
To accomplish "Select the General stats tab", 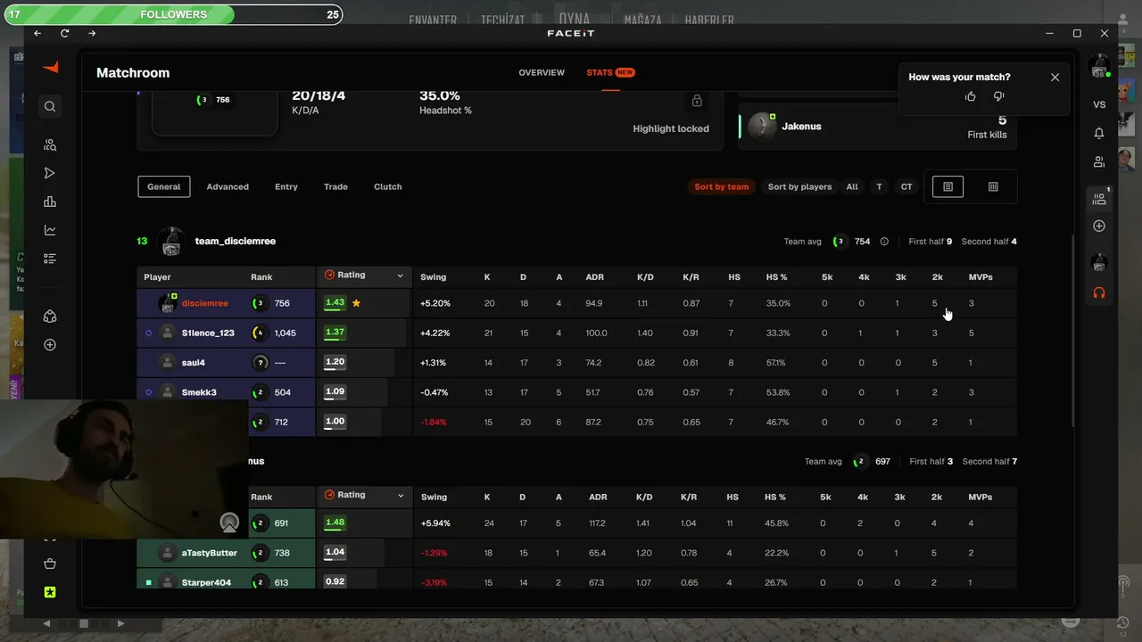I will (163, 186).
